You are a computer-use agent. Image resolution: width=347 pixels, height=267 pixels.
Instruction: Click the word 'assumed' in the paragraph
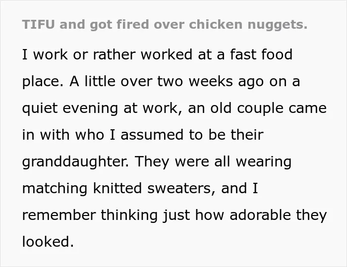coord(152,135)
